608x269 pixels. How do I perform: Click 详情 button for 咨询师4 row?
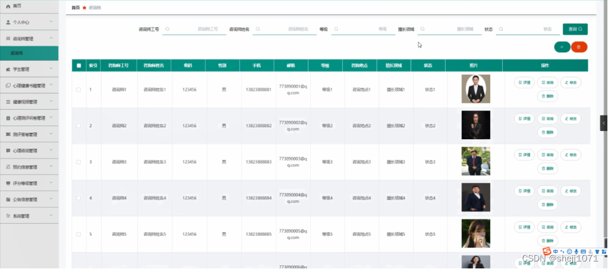524,191
